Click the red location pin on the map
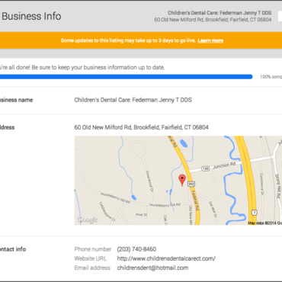Image resolution: width=282 pixels, height=282 pixels. click(x=182, y=180)
